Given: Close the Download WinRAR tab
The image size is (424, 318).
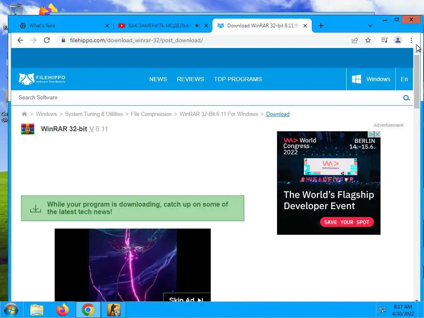Looking at the screenshot, I should click(305, 26).
